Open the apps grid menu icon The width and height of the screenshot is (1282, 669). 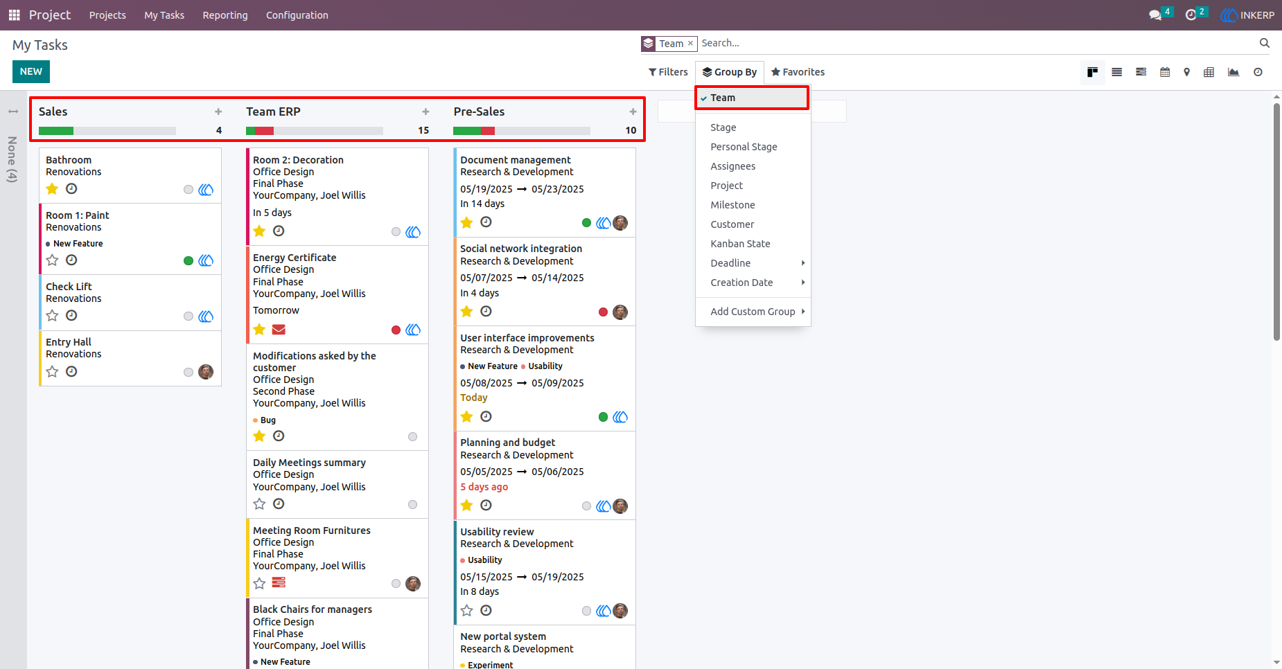click(14, 15)
